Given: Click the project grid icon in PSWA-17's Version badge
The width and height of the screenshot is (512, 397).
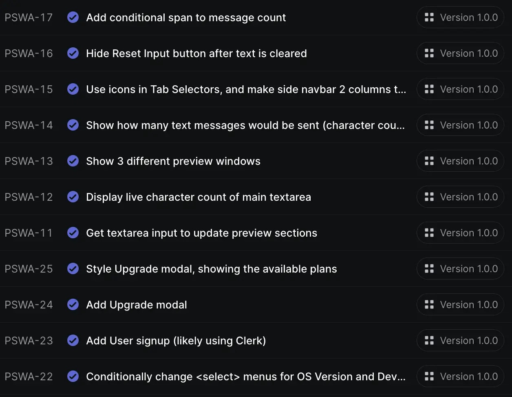Looking at the screenshot, I should (429, 18).
